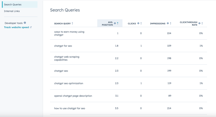The height and width of the screenshot is (117, 216).
Task: Click the Clicks column header label
Action: point(132,24)
